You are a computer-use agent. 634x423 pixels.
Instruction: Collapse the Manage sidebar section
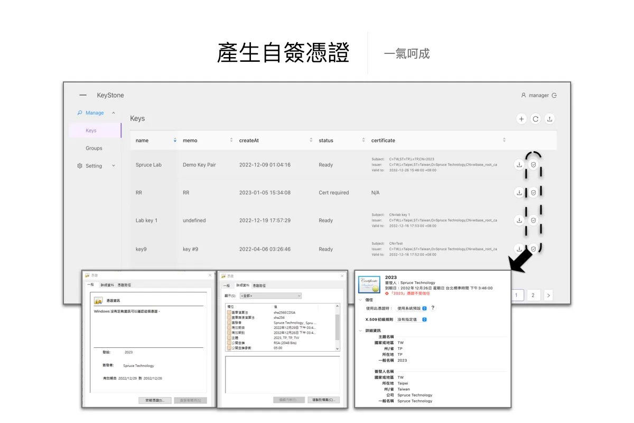[x=113, y=113]
